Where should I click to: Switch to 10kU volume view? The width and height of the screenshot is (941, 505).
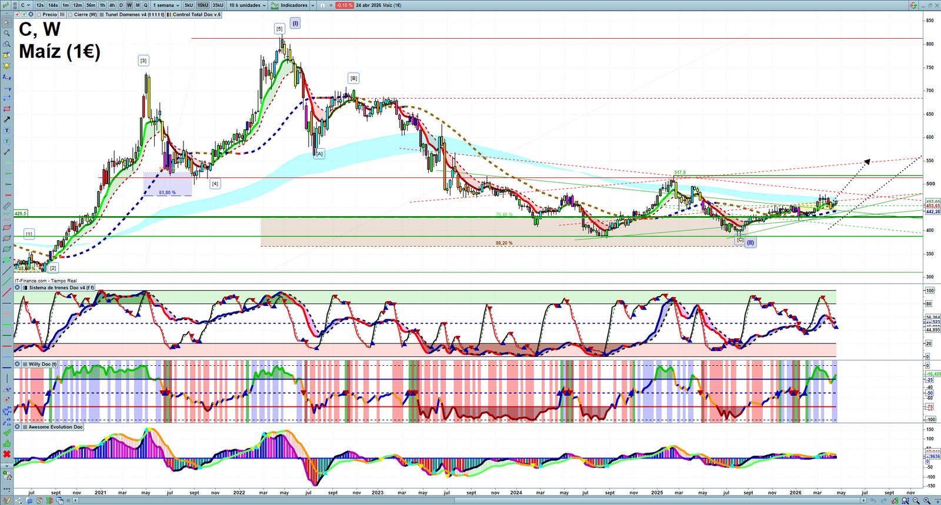point(203,5)
